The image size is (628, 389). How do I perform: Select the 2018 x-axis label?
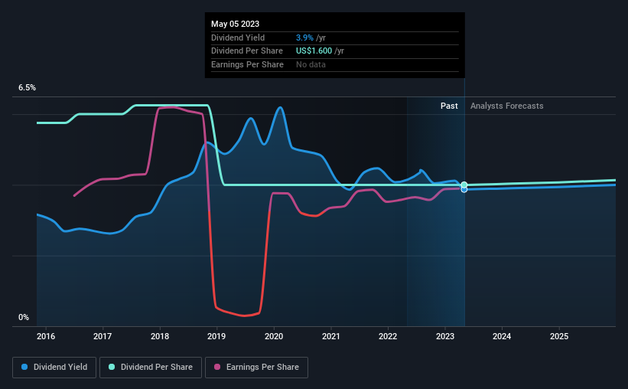click(160, 336)
